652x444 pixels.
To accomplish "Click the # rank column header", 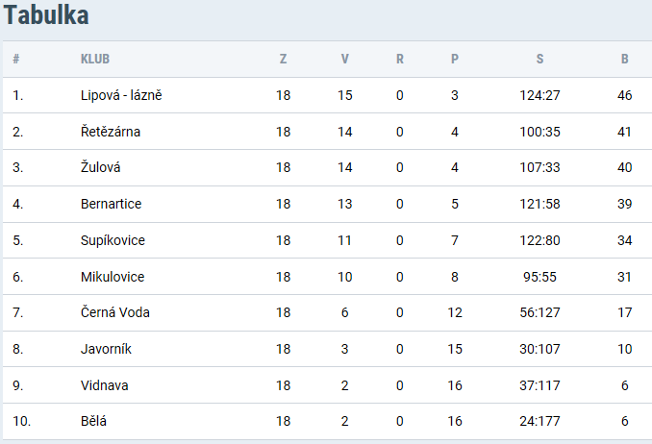I will pos(16,59).
